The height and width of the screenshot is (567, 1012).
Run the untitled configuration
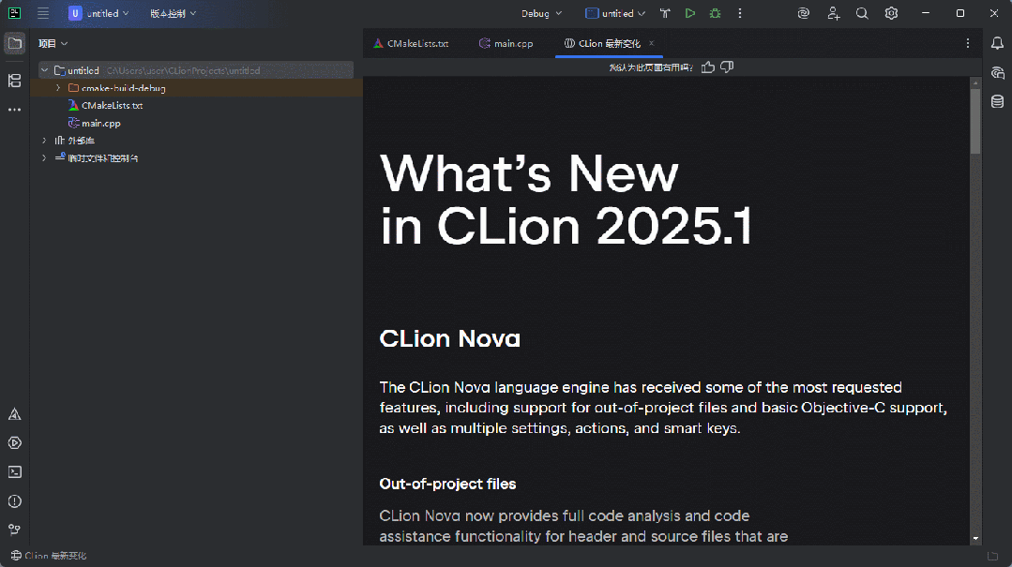pyautogui.click(x=690, y=13)
